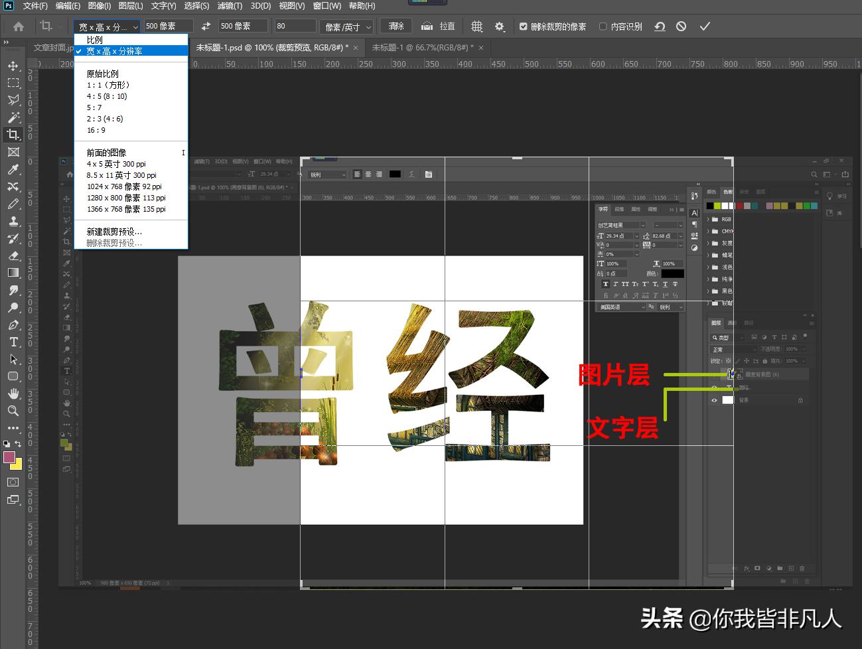
Task: Pick the Eyedropper tool
Action: (x=14, y=169)
